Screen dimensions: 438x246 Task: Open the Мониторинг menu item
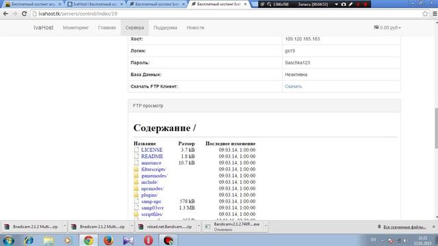click(76, 27)
